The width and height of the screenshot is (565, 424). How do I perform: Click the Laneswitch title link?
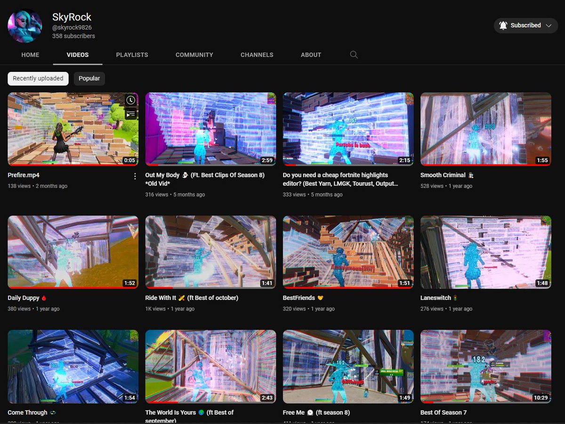pyautogui.click(x=439, y=298)
